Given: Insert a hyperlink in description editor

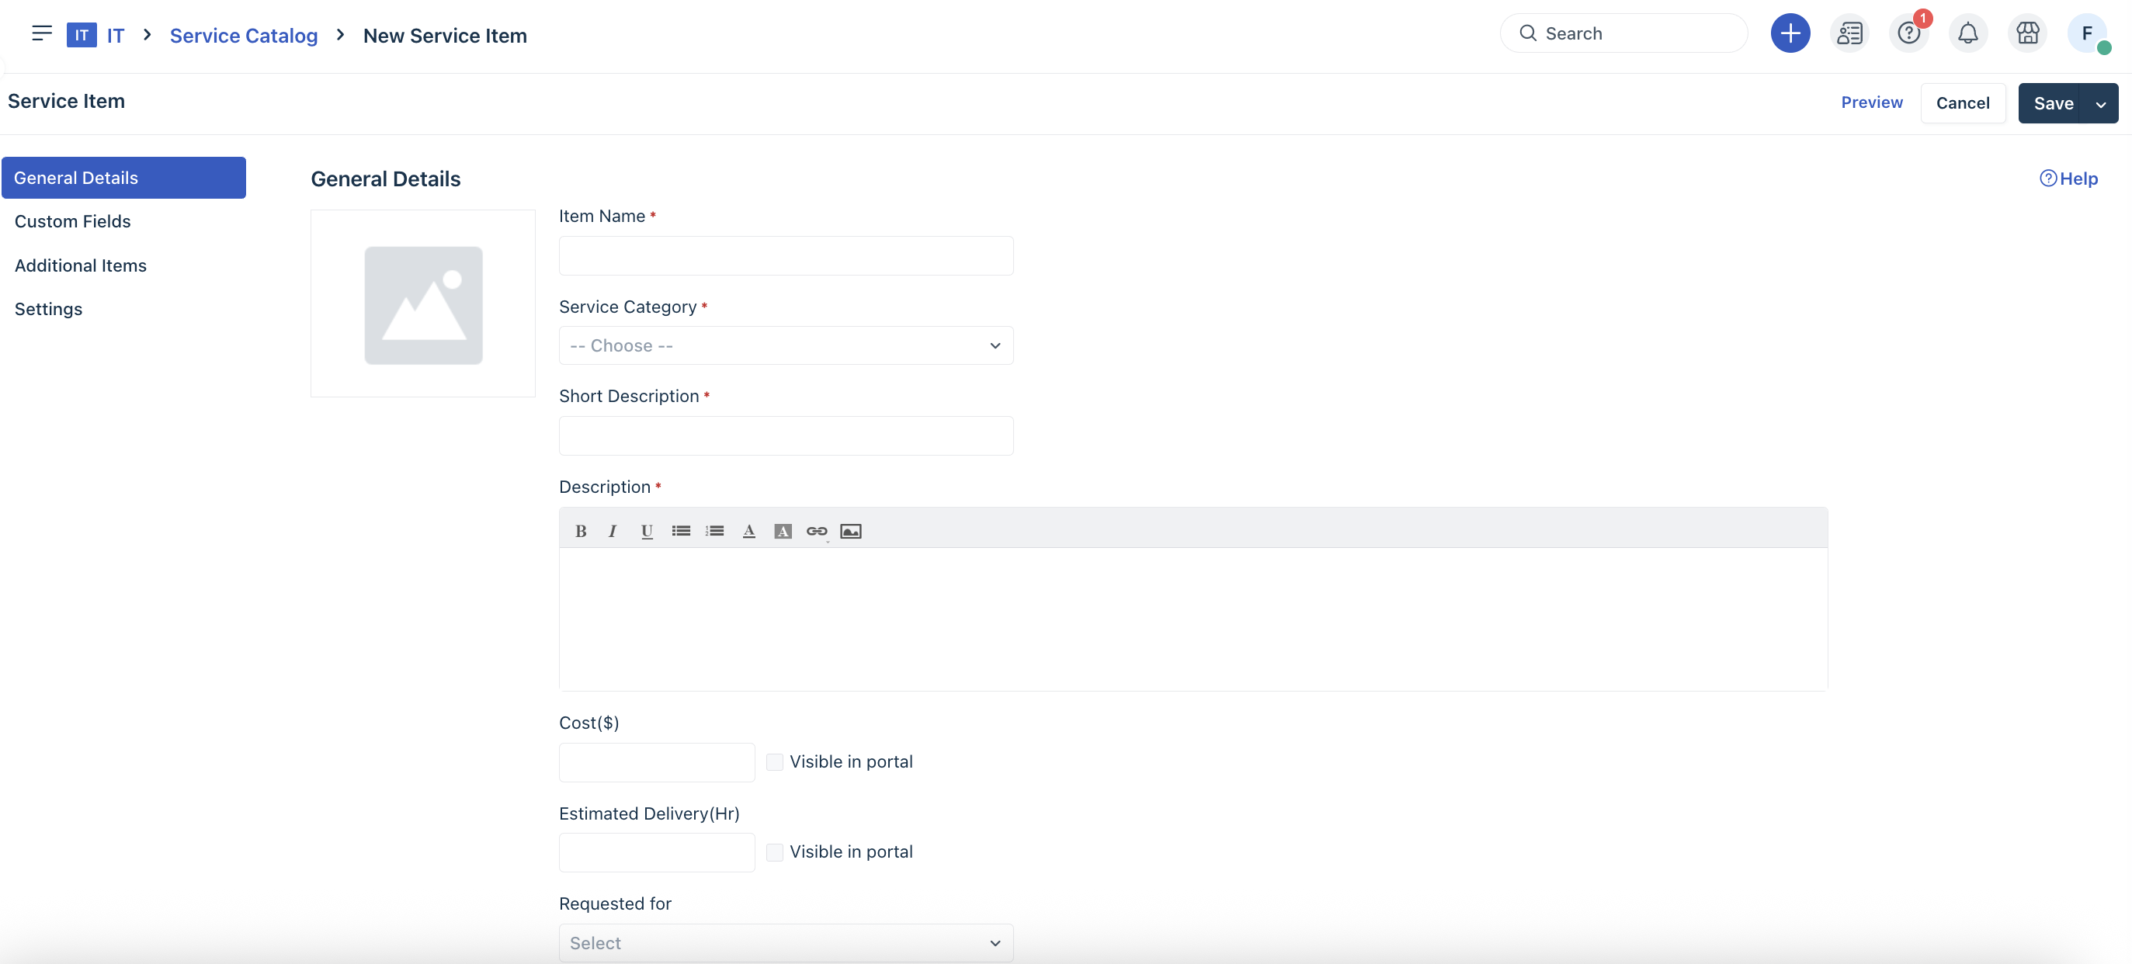Looking at the screenshot, I should tap(816, 531).
